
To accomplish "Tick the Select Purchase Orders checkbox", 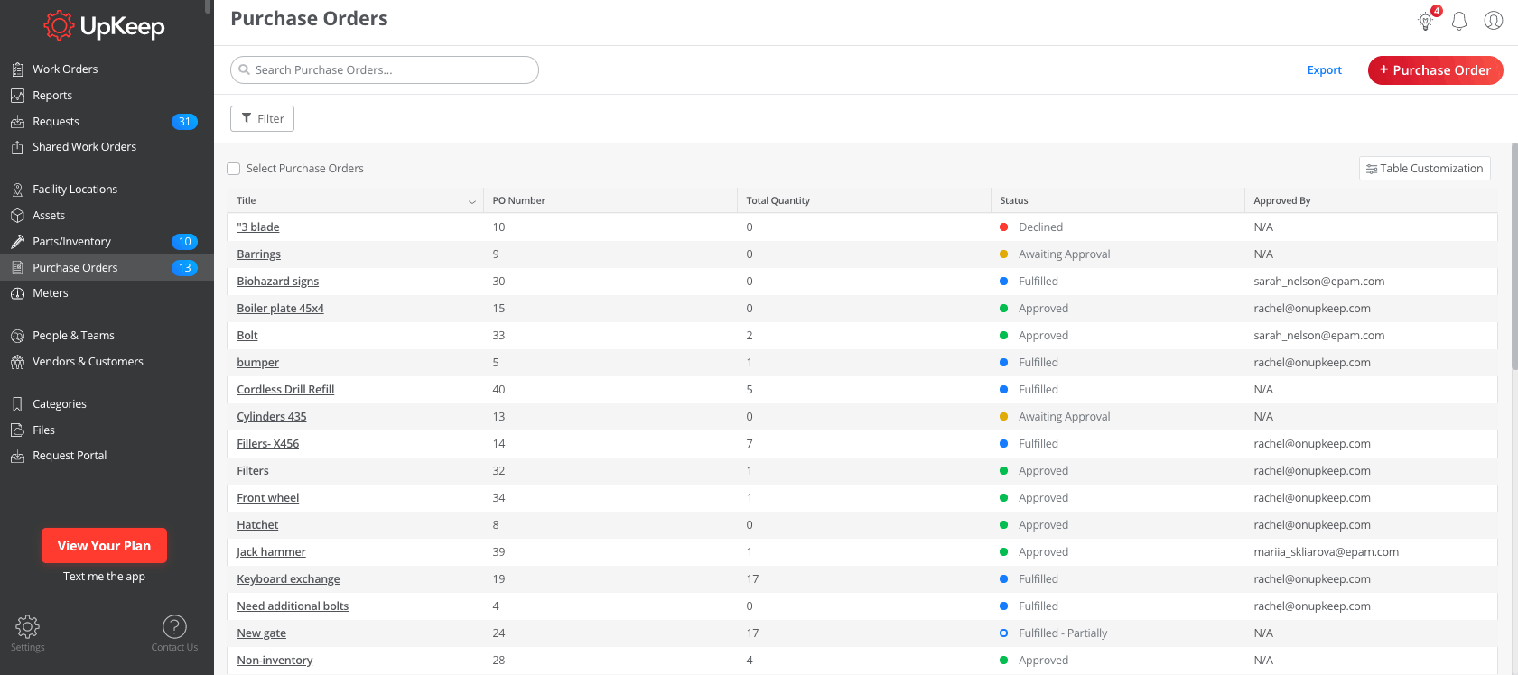I will pos(234,169).
